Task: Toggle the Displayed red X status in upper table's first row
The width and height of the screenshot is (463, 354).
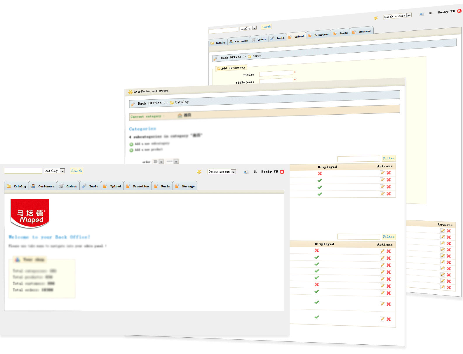Action: 320,173
